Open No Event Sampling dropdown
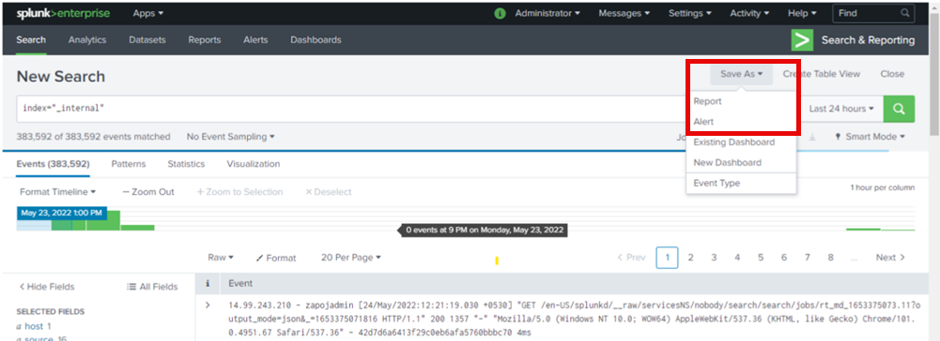Viewport: 940px width, 341px height. [231, 137]
